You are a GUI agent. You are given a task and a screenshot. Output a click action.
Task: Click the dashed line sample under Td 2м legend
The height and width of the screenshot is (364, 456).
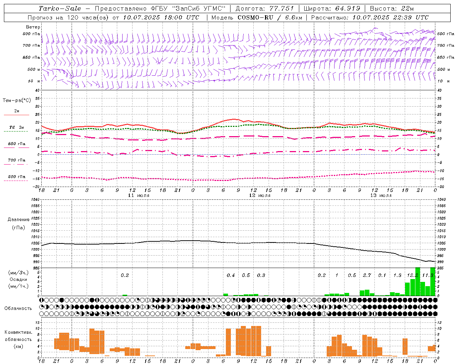tap(16, 132)
